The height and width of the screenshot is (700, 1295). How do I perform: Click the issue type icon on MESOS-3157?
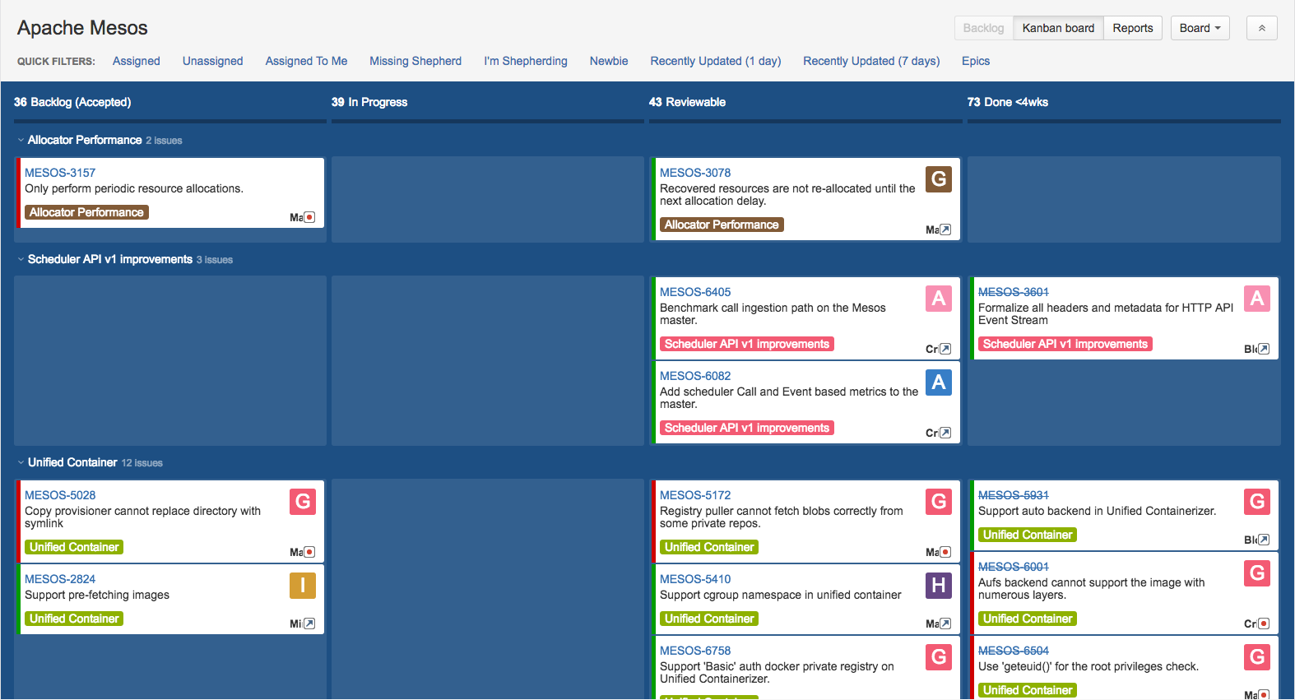[x=310, y=217]
